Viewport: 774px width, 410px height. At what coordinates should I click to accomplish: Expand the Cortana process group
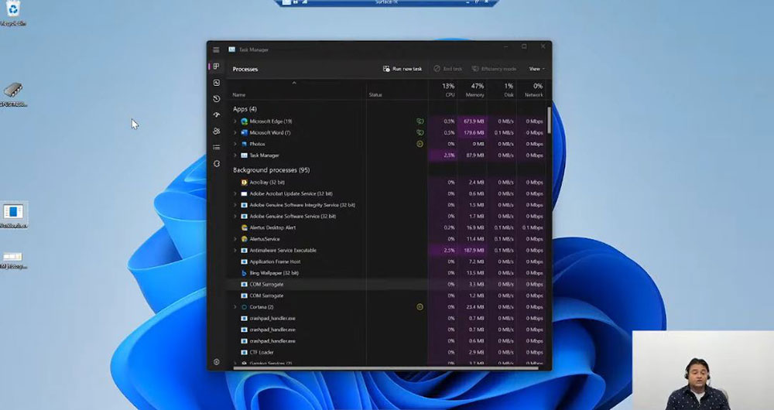tap(235, 307)
